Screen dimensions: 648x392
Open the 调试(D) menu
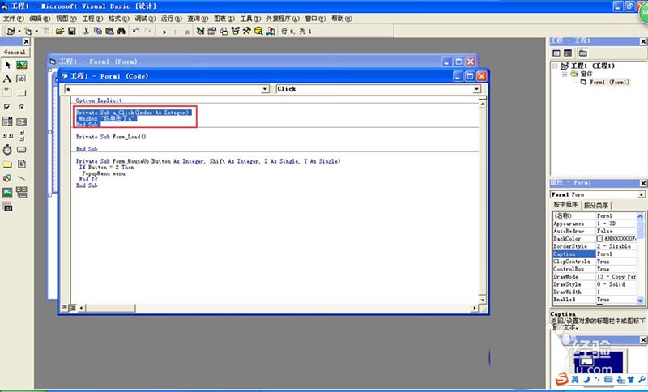145,19
